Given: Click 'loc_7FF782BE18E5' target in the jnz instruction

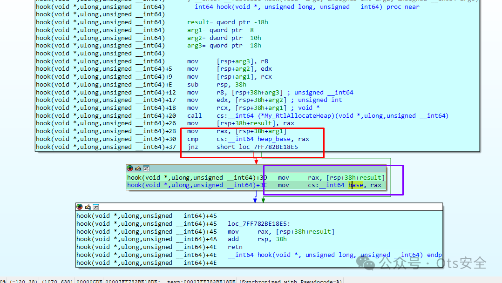Looking at the screenshot, I should (x=268, y=147).
